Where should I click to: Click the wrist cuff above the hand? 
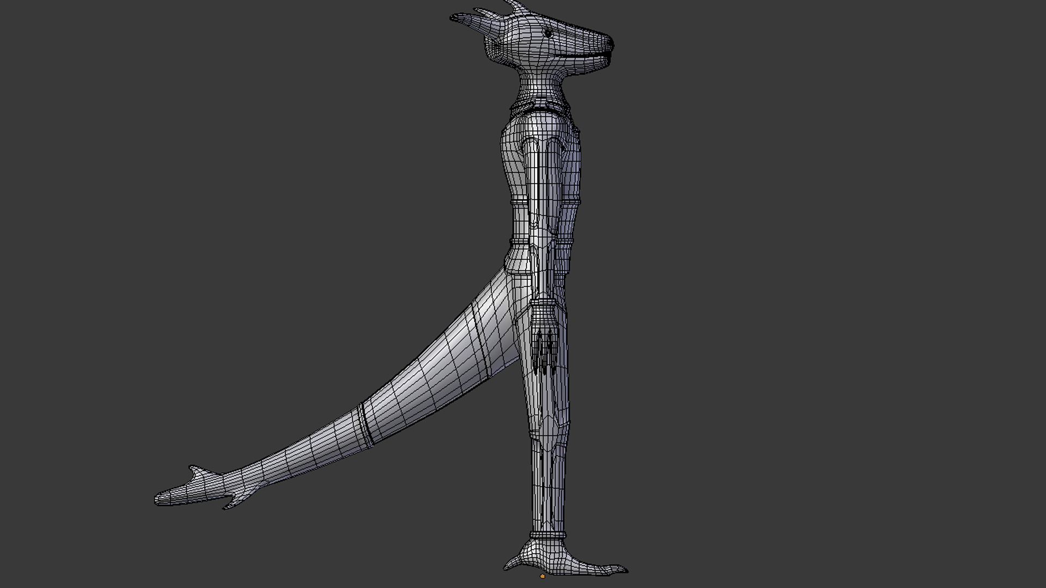[543, 301]
